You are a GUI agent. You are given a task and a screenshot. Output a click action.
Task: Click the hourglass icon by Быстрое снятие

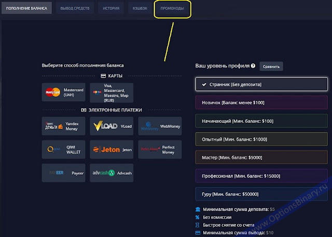click(197, 225)
